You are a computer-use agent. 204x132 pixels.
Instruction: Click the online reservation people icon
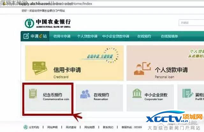pos(85,95)
